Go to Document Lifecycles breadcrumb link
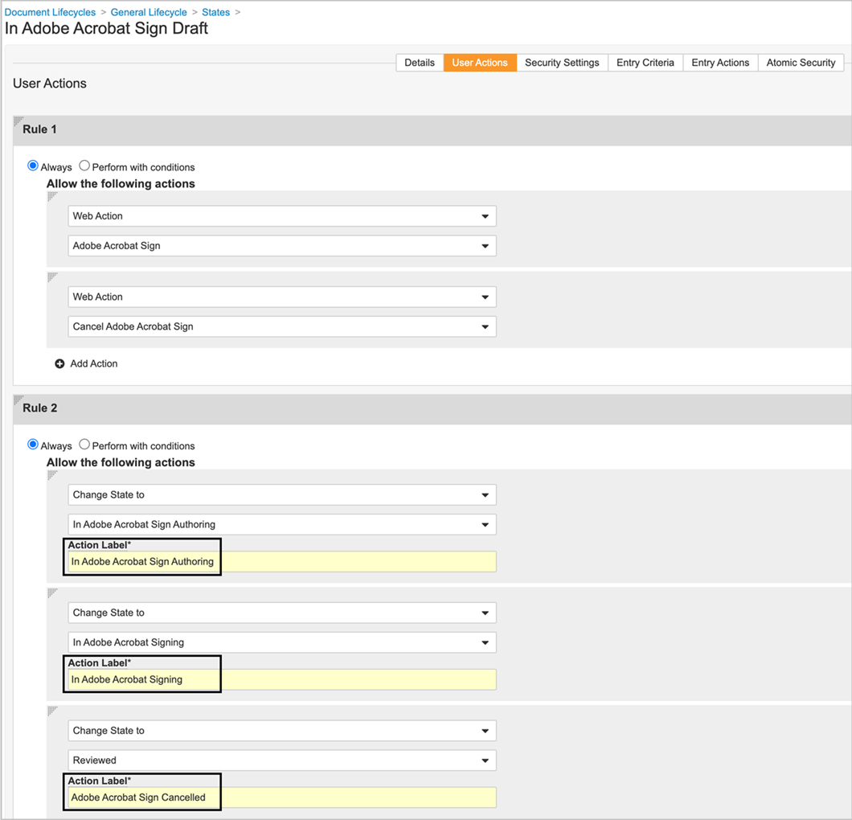Image resolution: width=852 pixels, height=820 pixels. 50,12
